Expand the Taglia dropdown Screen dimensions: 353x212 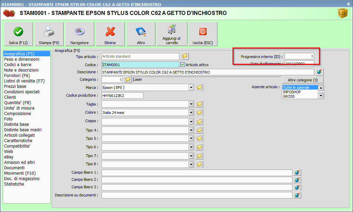191,104
